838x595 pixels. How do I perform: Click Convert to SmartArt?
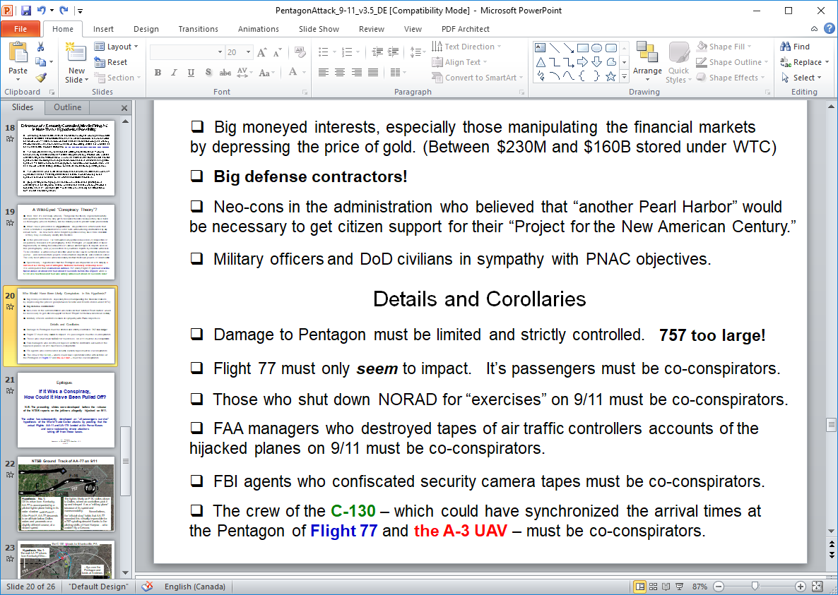(477, 78)
